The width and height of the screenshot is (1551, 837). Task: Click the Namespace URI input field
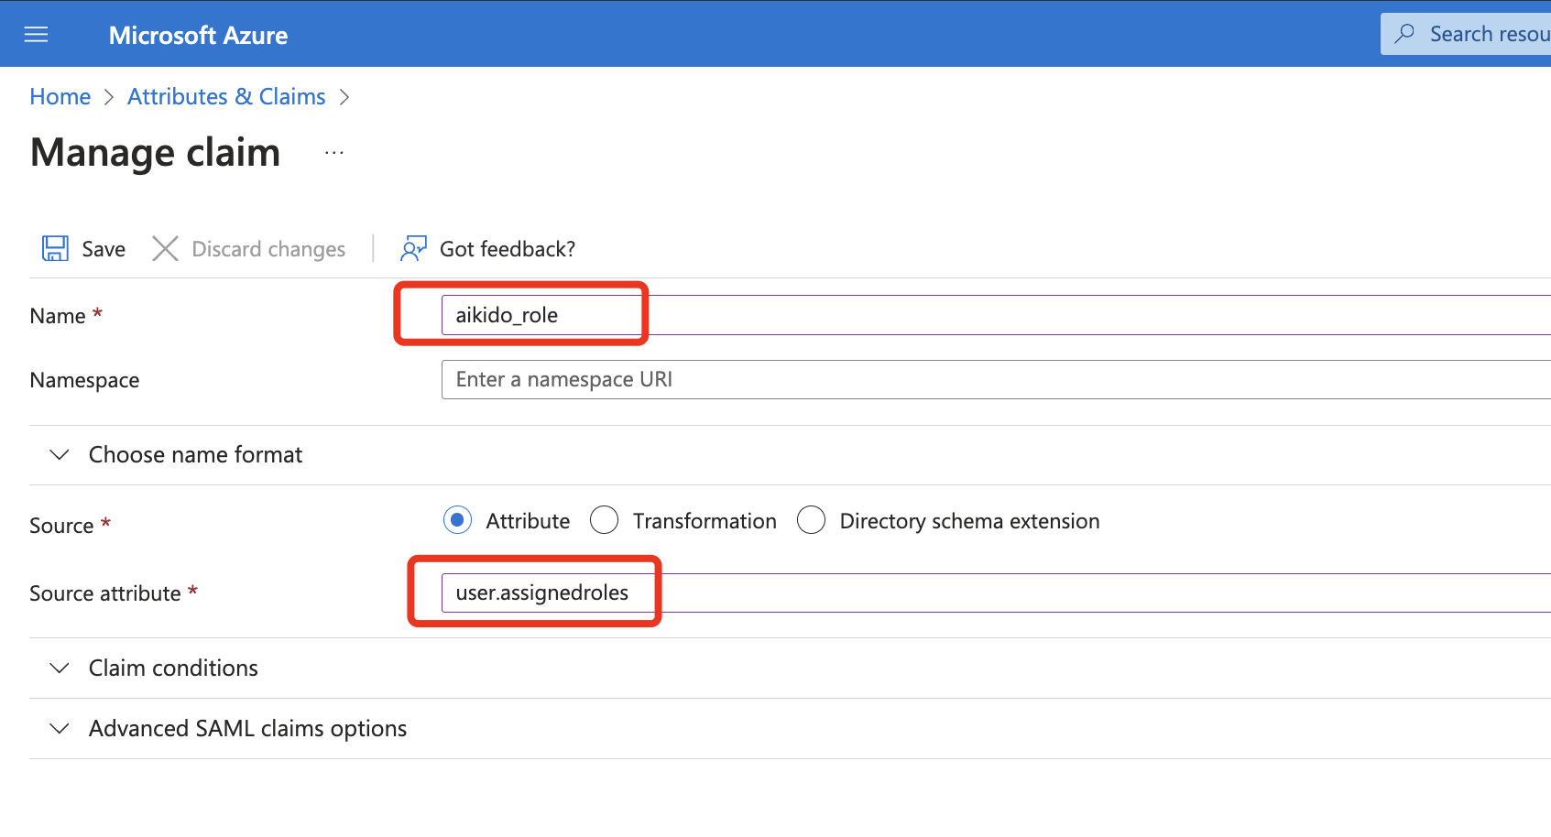996,379
